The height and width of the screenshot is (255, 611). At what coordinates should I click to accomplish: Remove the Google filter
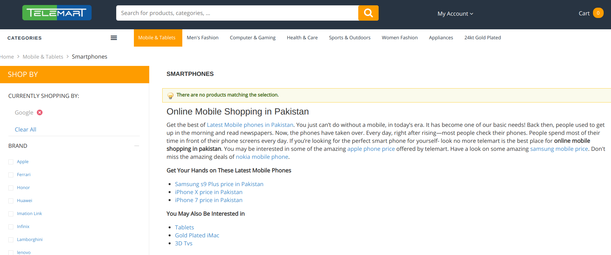(40, 113)
